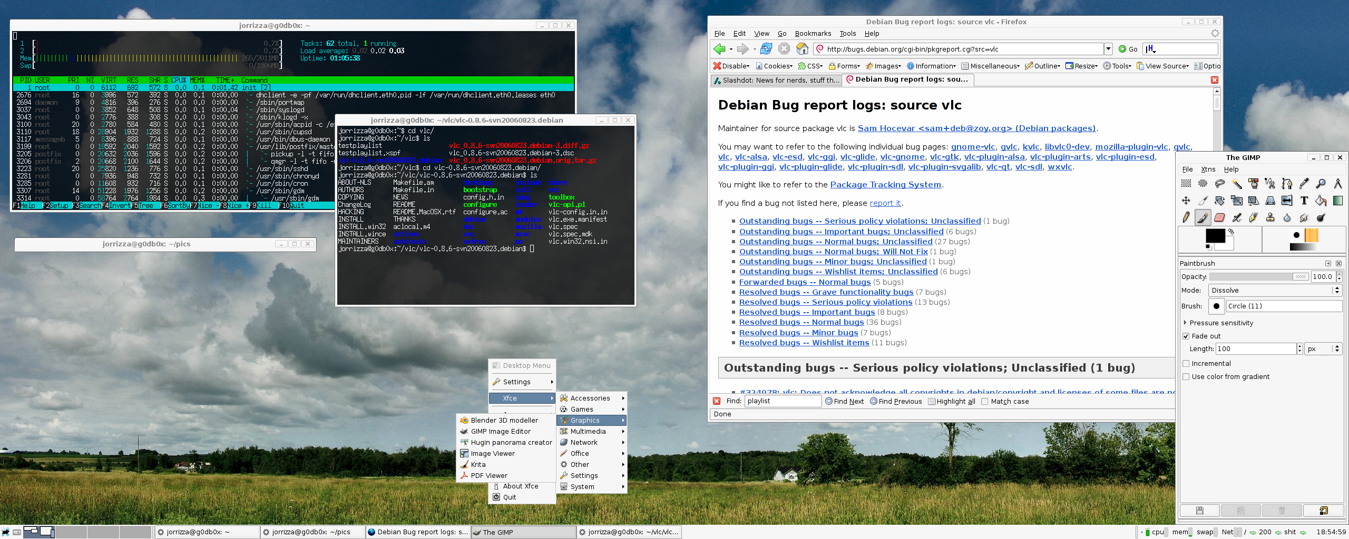
Task: Open the Cookies dropdown in web developer toolbar
Action: click(x=774, y=66)
